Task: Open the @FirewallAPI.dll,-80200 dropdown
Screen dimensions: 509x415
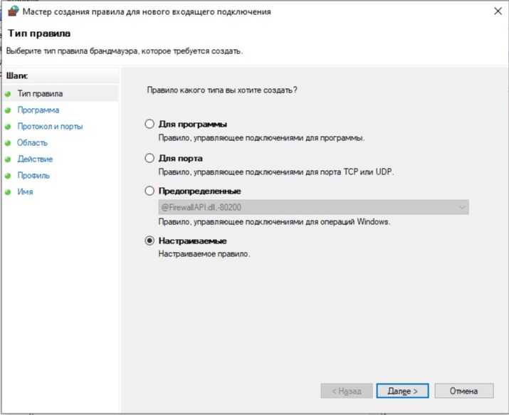Action: click(313, 207)
